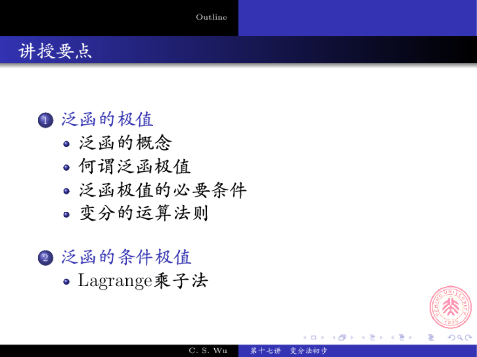Jump to subsection 泛函极值的必要条件
The width and height of the screenshot is (477, 357).
(163, 190)
